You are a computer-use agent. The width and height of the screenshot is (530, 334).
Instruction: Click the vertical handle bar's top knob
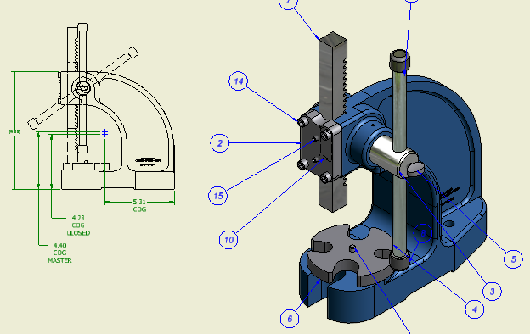(400, 60)
